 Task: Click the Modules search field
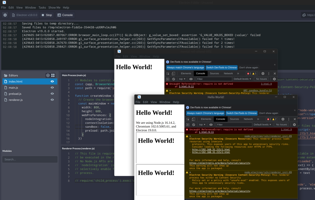30,160
